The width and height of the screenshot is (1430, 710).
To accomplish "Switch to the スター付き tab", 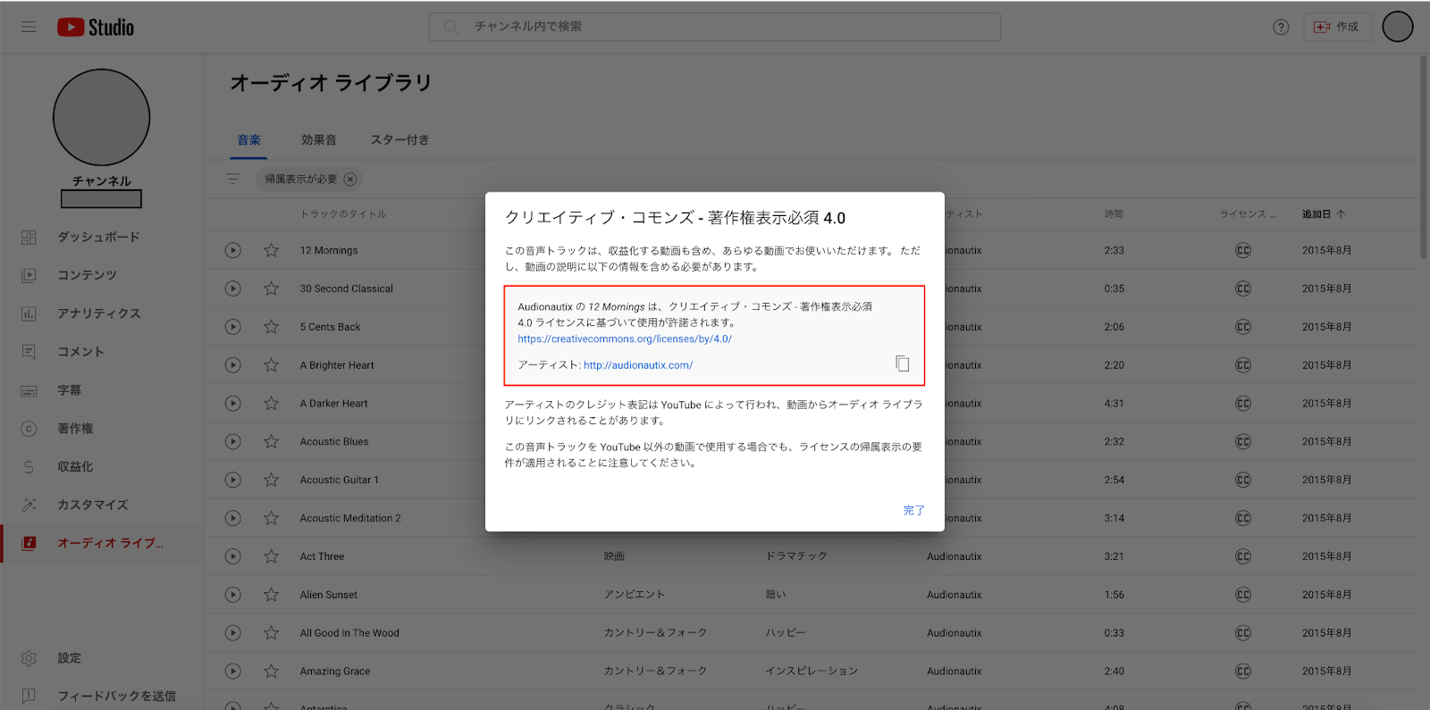I will coord(400,140).
